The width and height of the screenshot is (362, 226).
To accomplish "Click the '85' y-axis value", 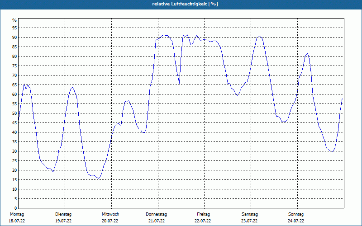I will point(14,47).
